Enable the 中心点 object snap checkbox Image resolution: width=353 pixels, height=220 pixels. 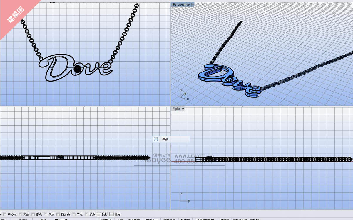(5, 214)
